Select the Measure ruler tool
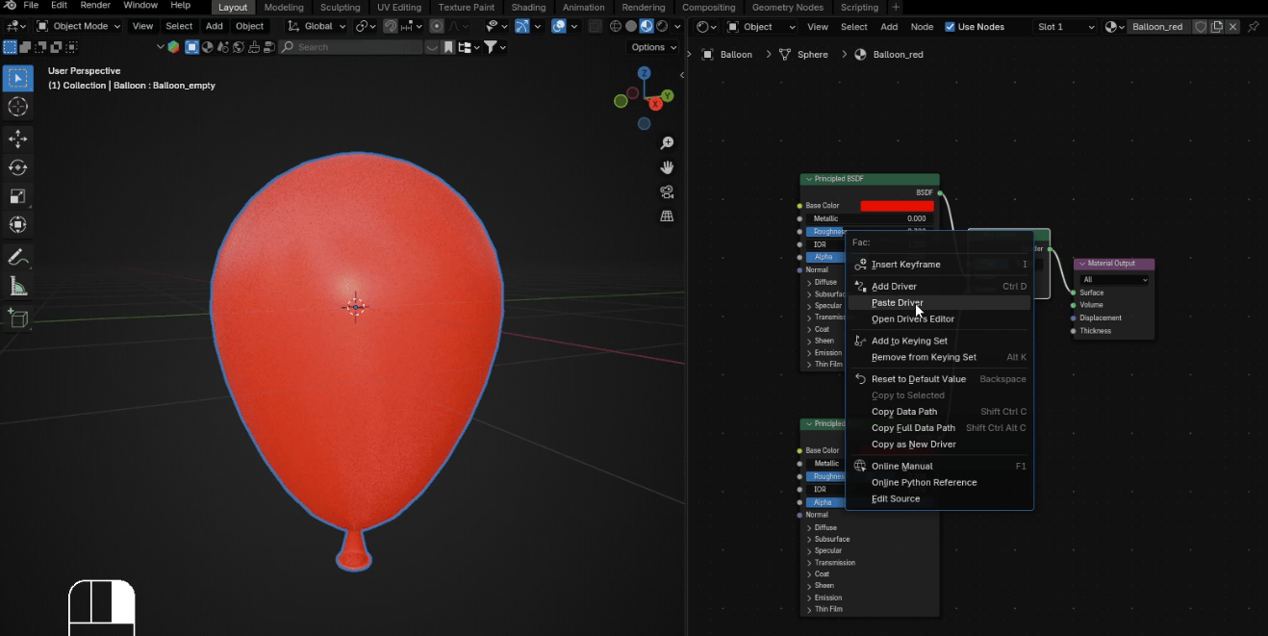This screenshot has width=1268, height=636. tap(17, 287)
